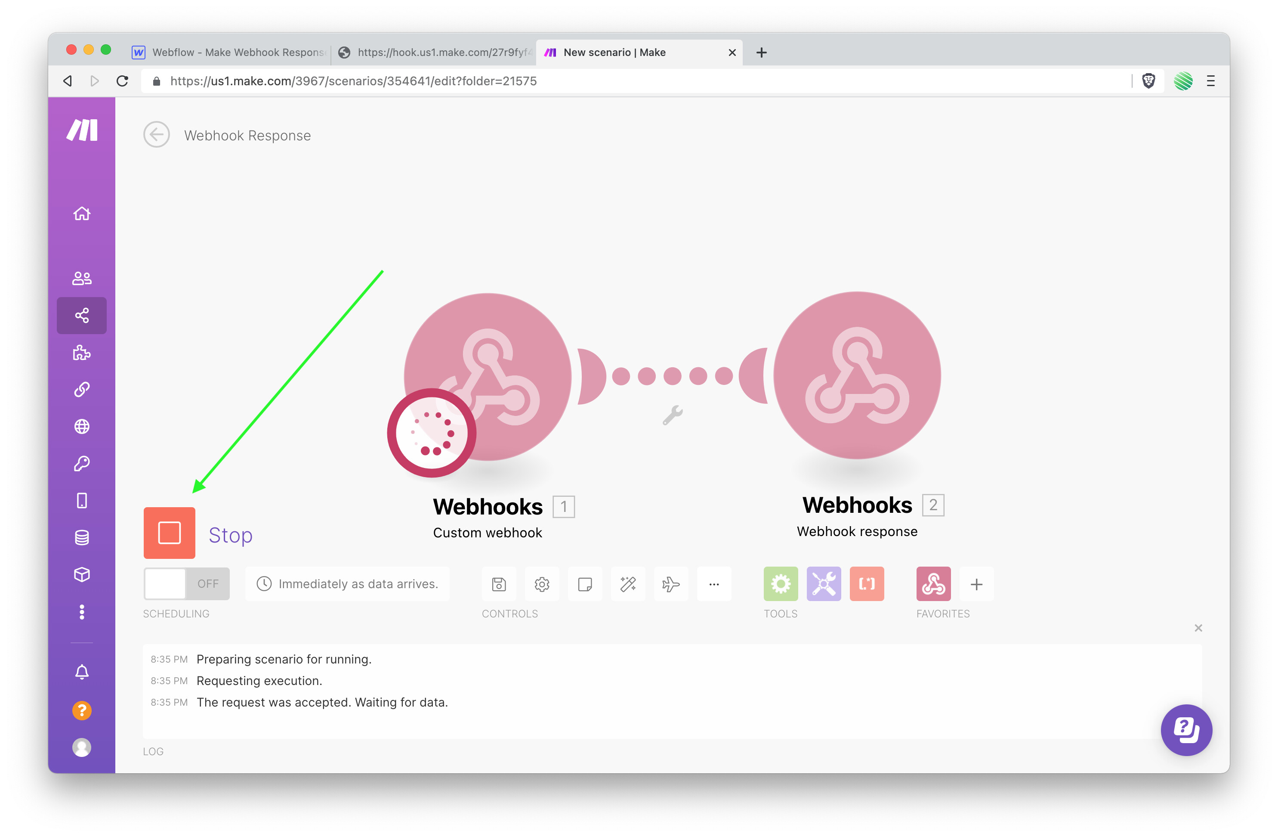Click the wrench filter between modules

[x=672, y=415]
